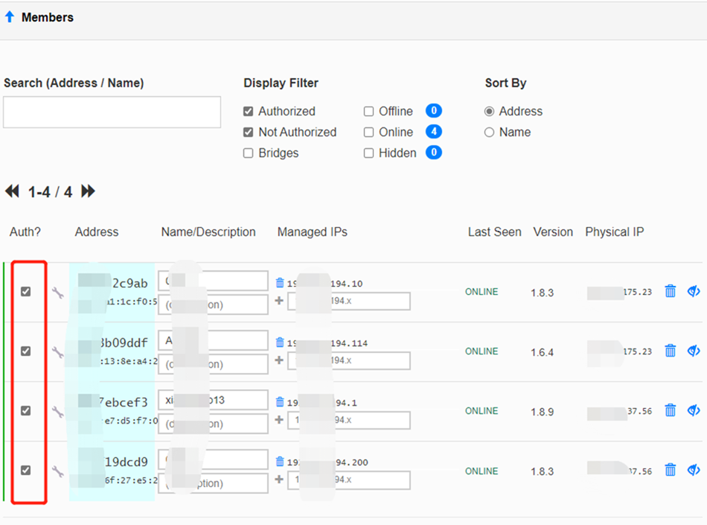The height and width of the screenshot is (525, 707).
Task: Toggle Auth checkbox for member 2c9ab
Action: (x=26, y=292)
